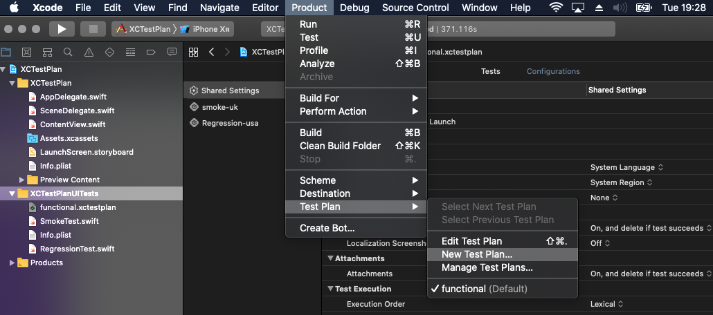This screenshot has width=713, height=315.
Task: Open the System Language dropdown
Action: click(x=626, y=167)
